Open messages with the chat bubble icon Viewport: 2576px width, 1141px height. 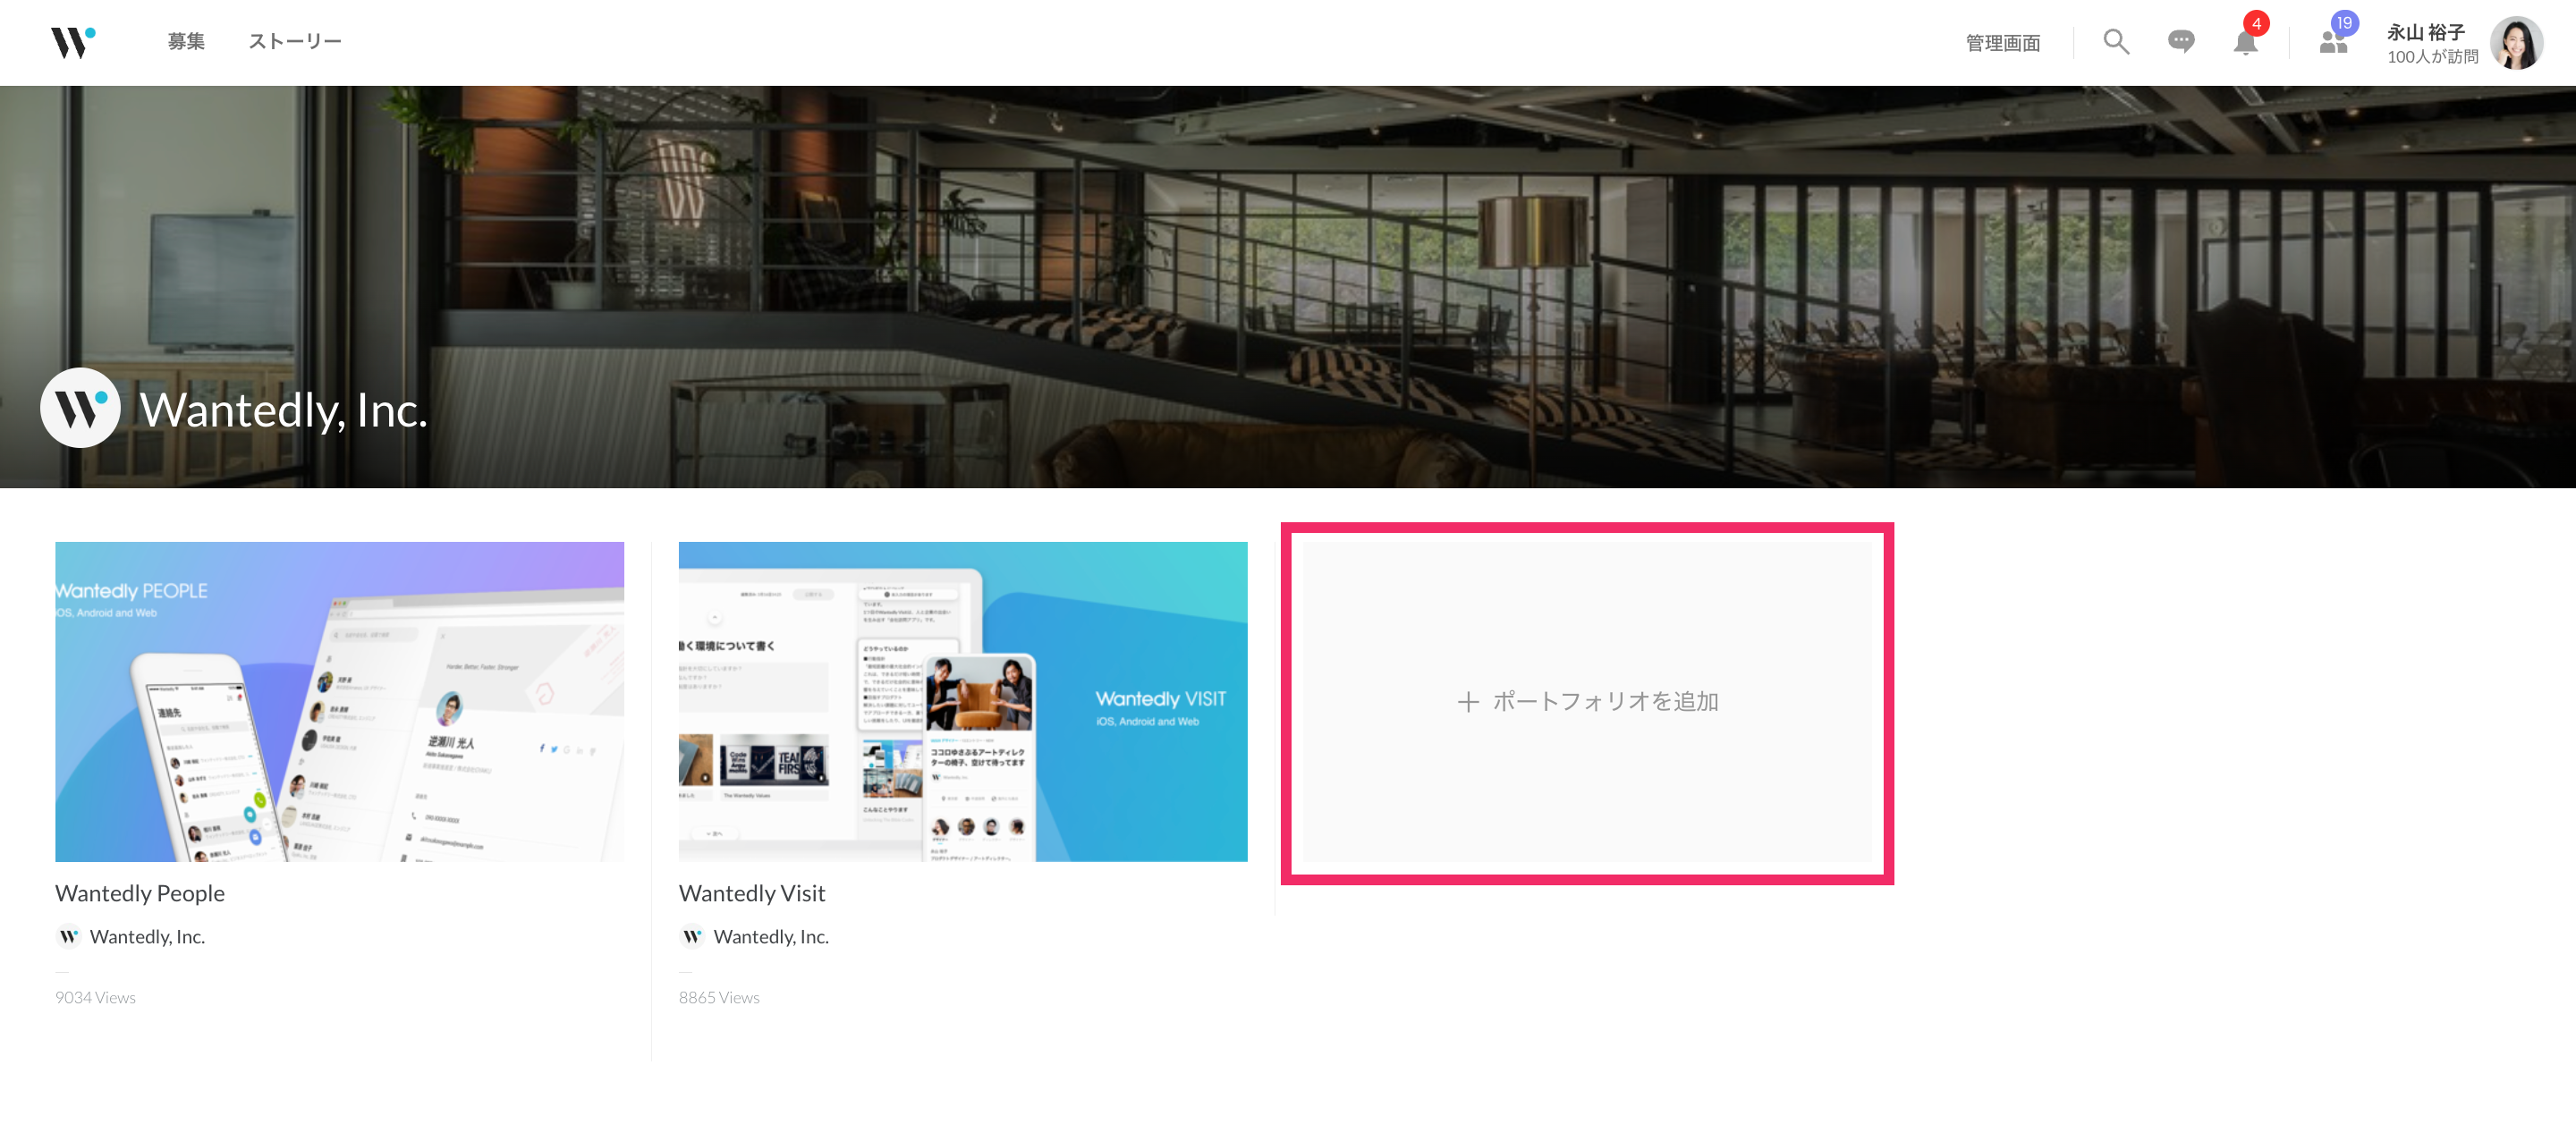(x=2181, y=42)
